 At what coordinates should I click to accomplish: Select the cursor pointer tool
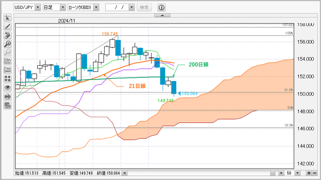(8, 18)
